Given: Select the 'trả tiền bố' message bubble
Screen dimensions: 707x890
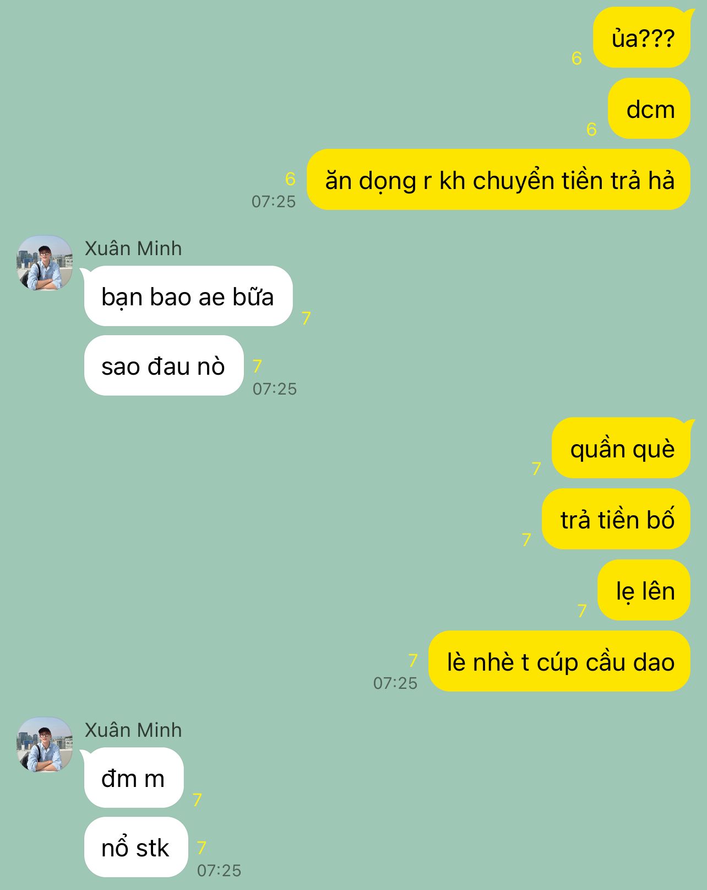Looking at the screenshot, I should (616, 519).
